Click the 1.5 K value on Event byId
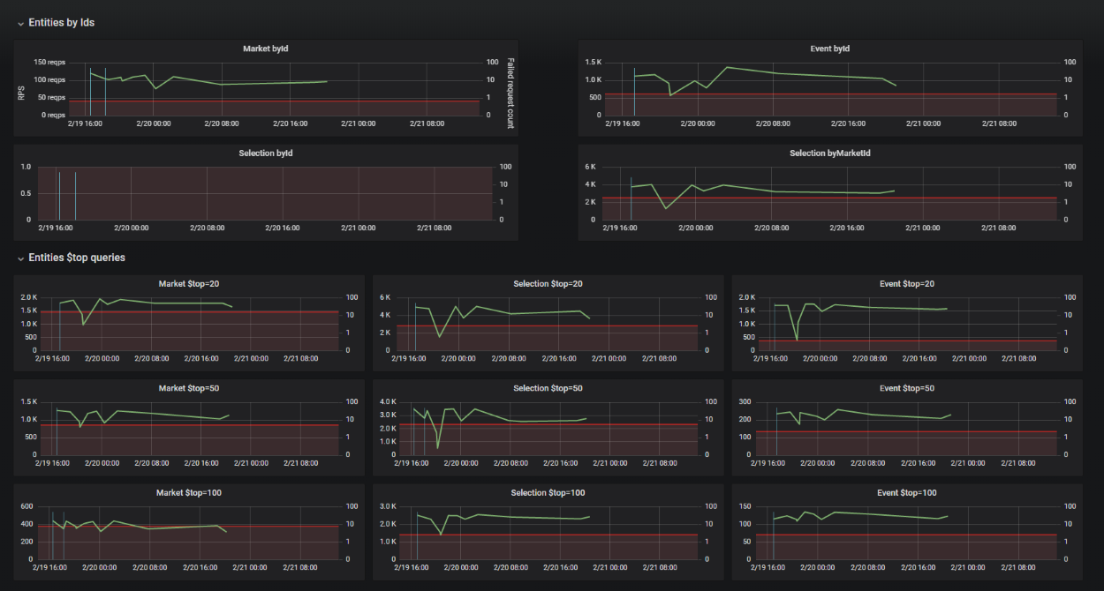 pos(594,63)
